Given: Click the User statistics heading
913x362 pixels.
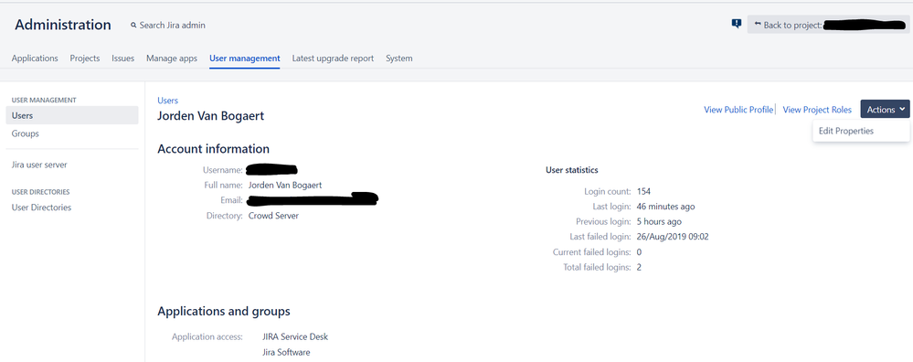Looking at the screenshot, I should point(572,170).
